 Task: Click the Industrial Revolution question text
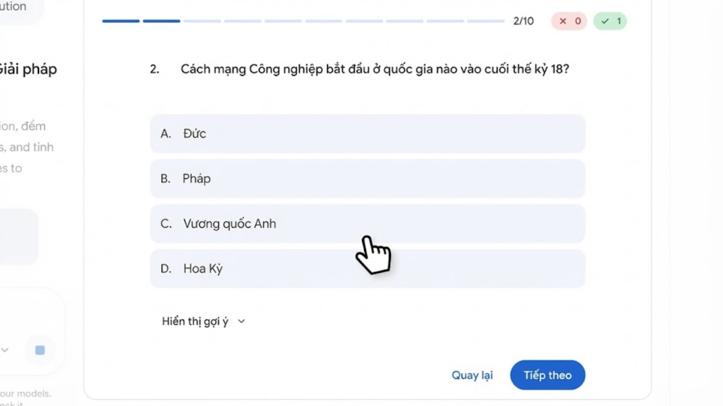(374, 69)
